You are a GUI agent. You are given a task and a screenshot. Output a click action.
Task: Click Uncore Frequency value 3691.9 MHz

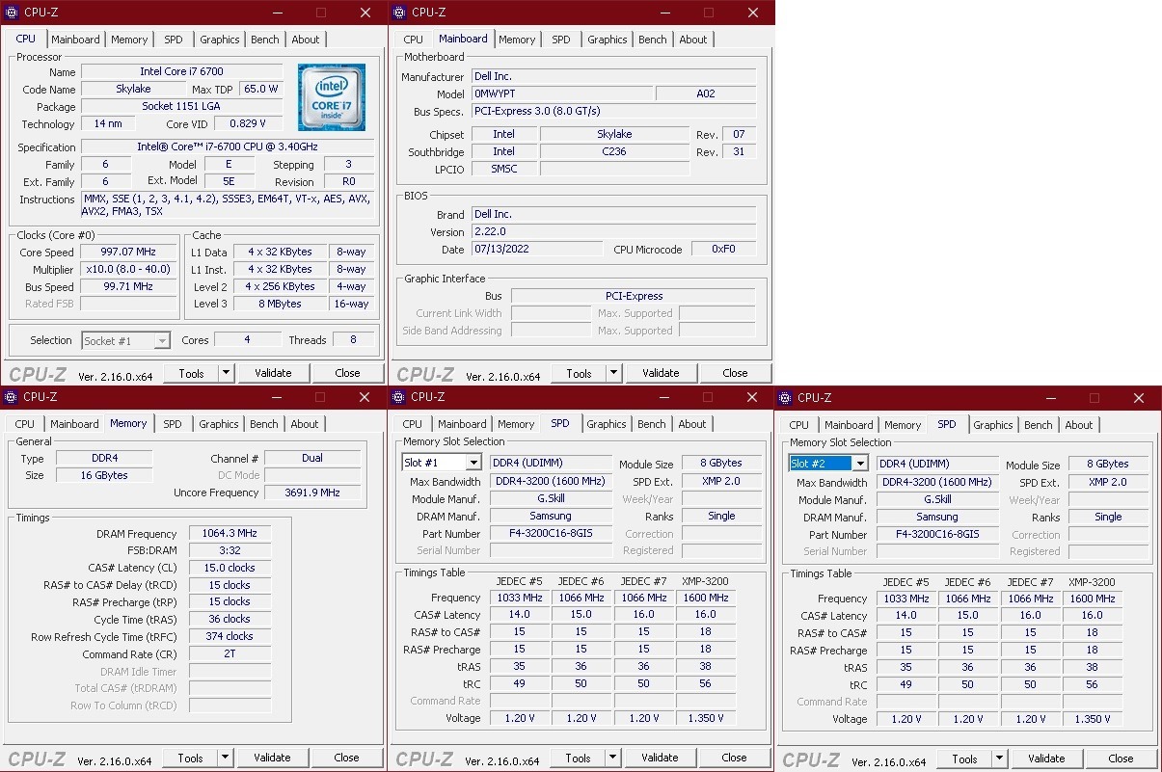pyautogui.click(x=311, y=492)
